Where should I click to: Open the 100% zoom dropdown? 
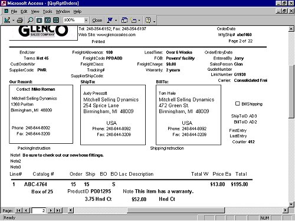86,20
